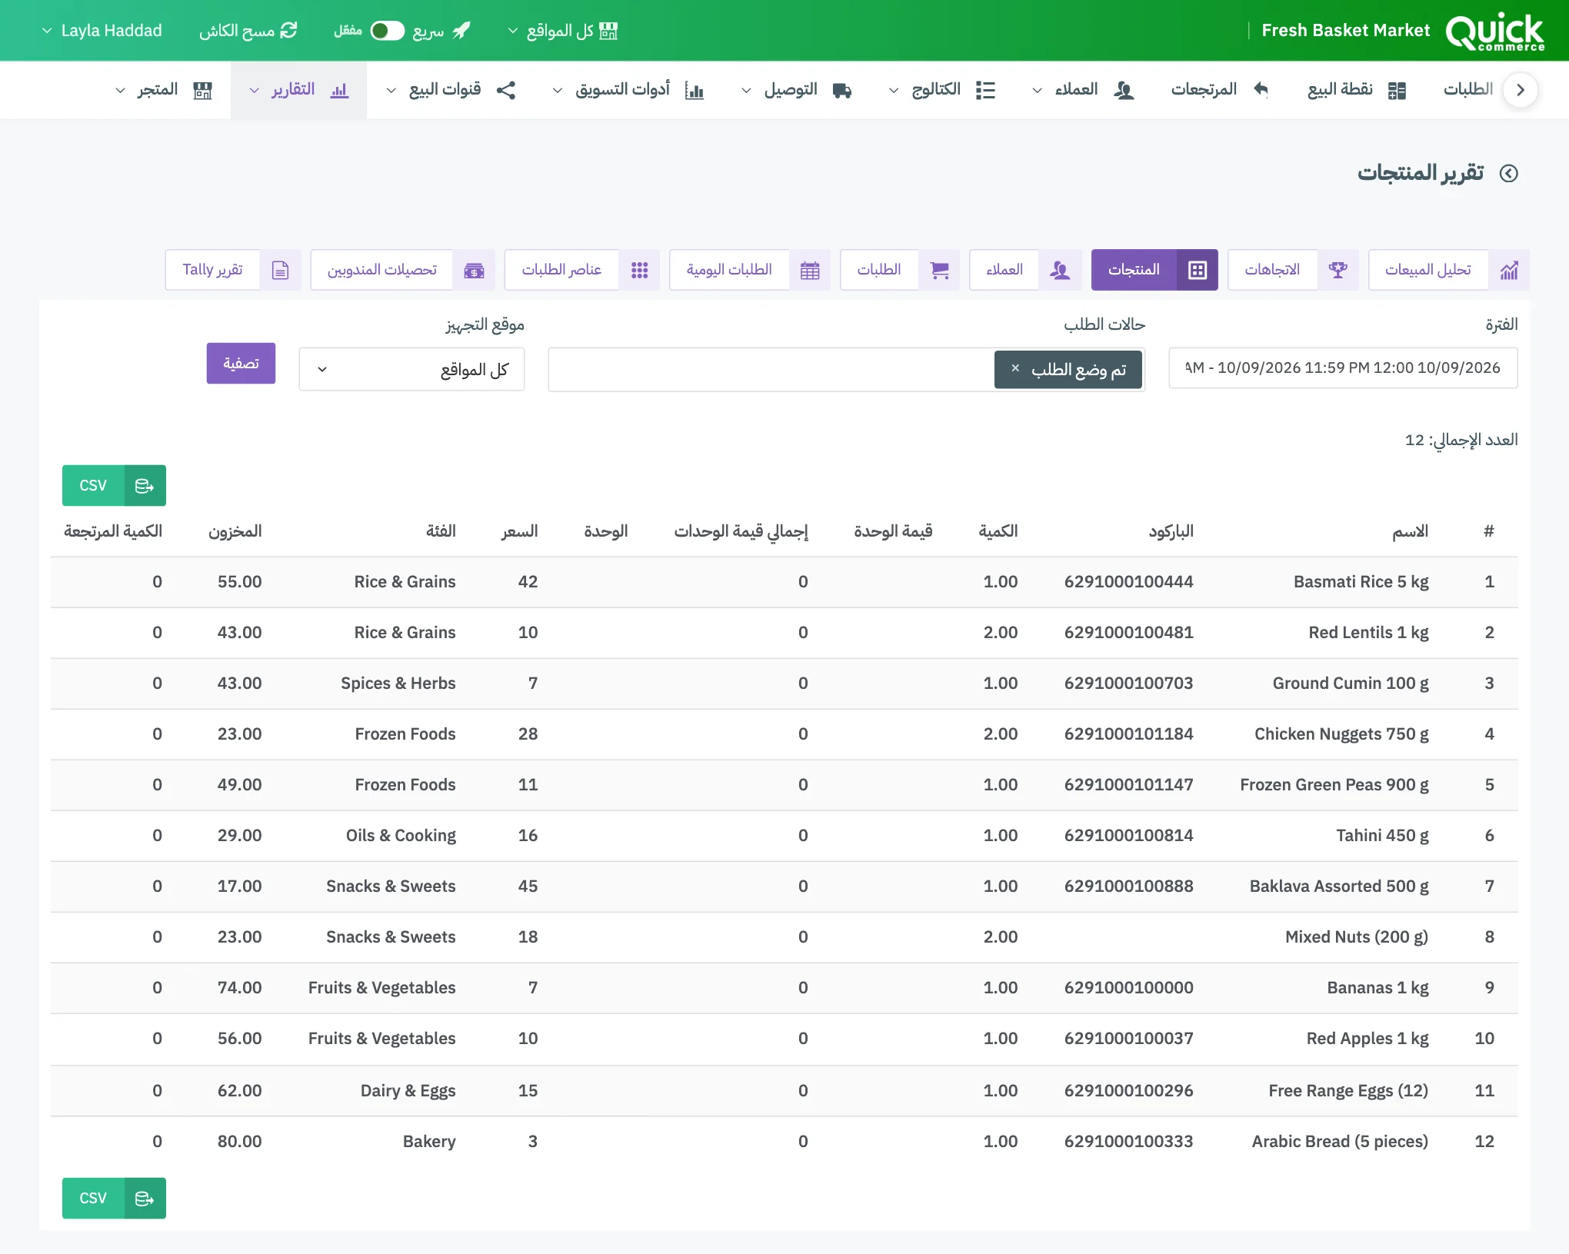Expand the المتجر menu

pos(164,90)
